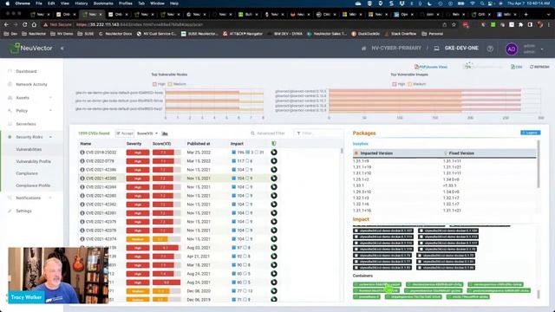The image size is (555, 312).
Task: Click the busybox package link
Action: [361, 144]
